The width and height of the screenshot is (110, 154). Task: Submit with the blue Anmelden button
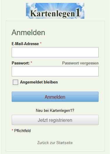[x=55, y=97]
